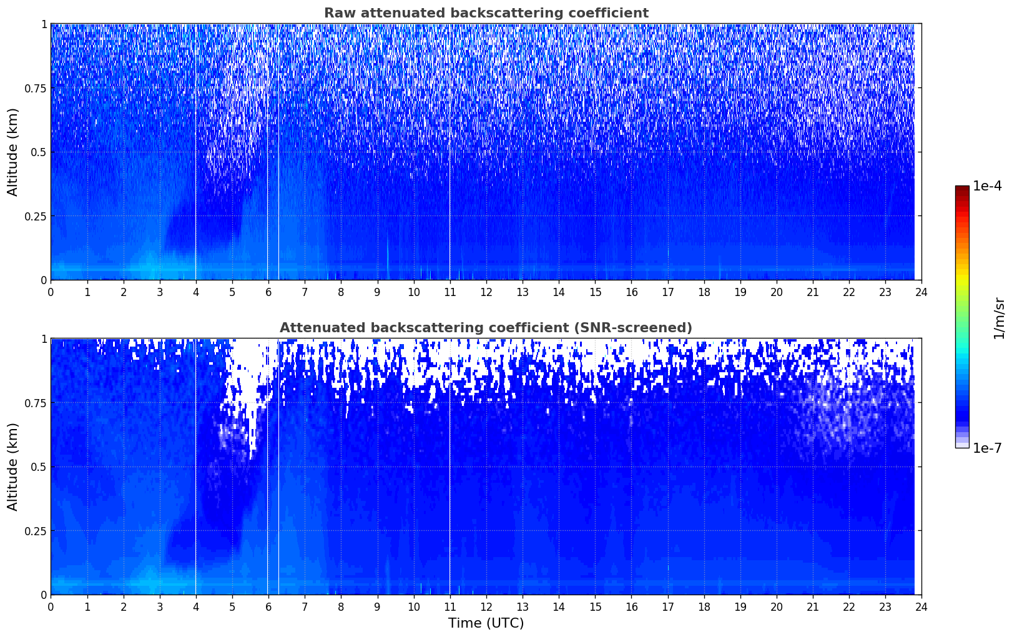Click the '0.5' altitude tick on the bottom plot
This screenshot has height=637, width=1012.
[39, 467]
